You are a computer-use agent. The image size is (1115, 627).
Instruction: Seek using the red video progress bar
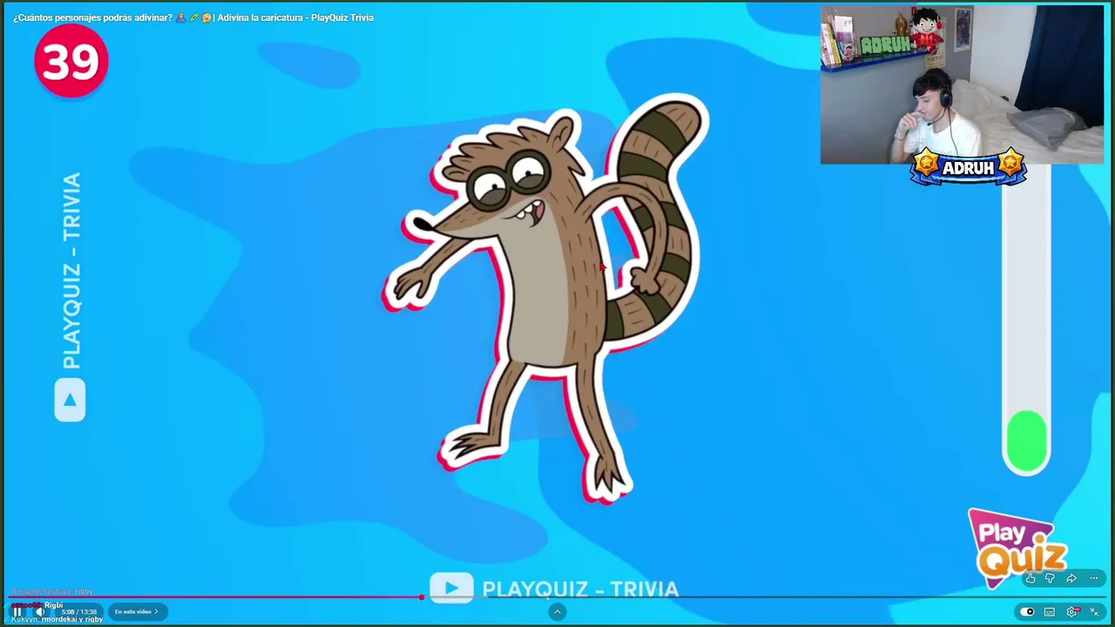pyautogui.click(x=557, y=597)
